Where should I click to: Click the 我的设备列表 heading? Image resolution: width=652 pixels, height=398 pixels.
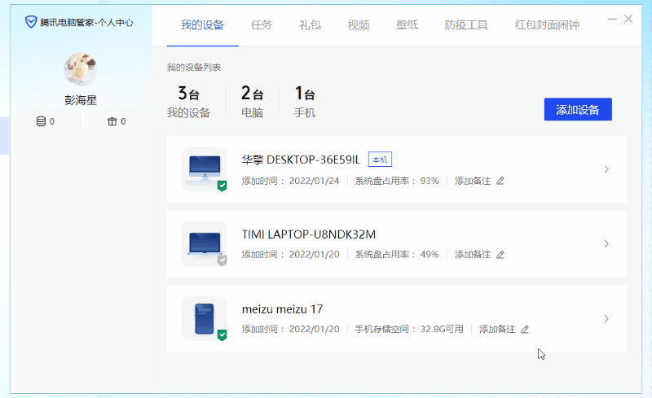coord(194,68)
